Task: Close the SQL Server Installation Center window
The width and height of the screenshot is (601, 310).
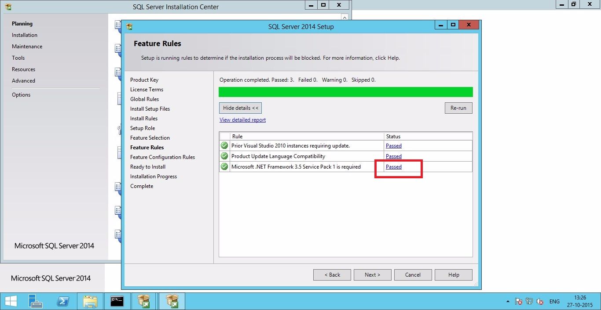Action: (339, 5)
